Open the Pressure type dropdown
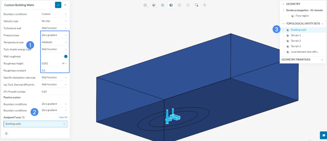 54,35
